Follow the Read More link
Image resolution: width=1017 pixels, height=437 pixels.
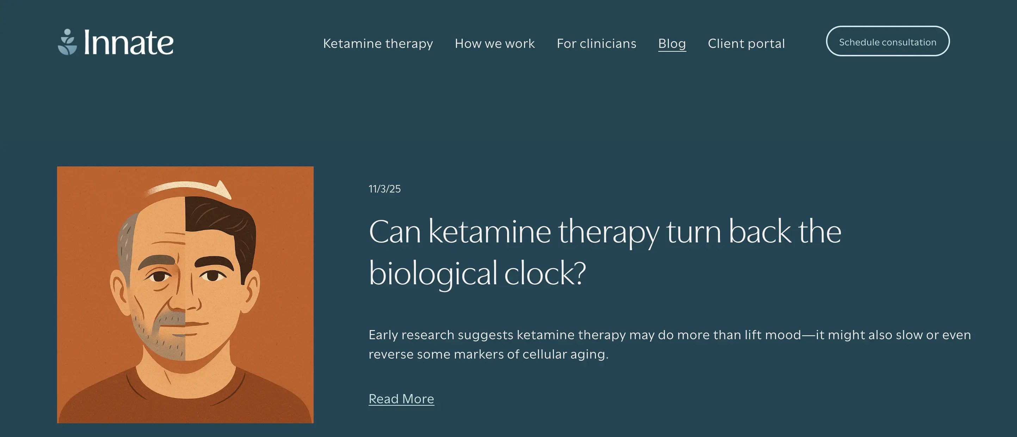click(x=401, y=399)
